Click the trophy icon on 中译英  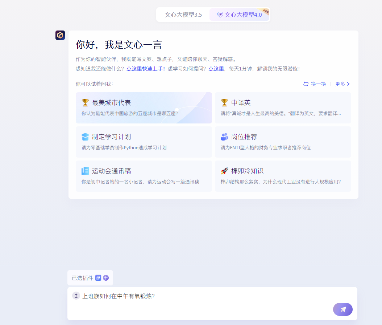pos(224,102)
